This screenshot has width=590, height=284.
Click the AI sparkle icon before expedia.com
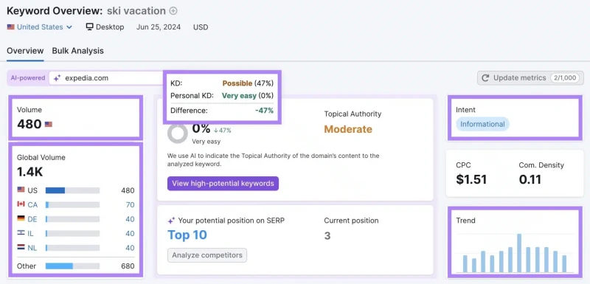57,78
